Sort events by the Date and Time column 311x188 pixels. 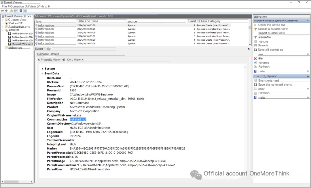(88, 21)
